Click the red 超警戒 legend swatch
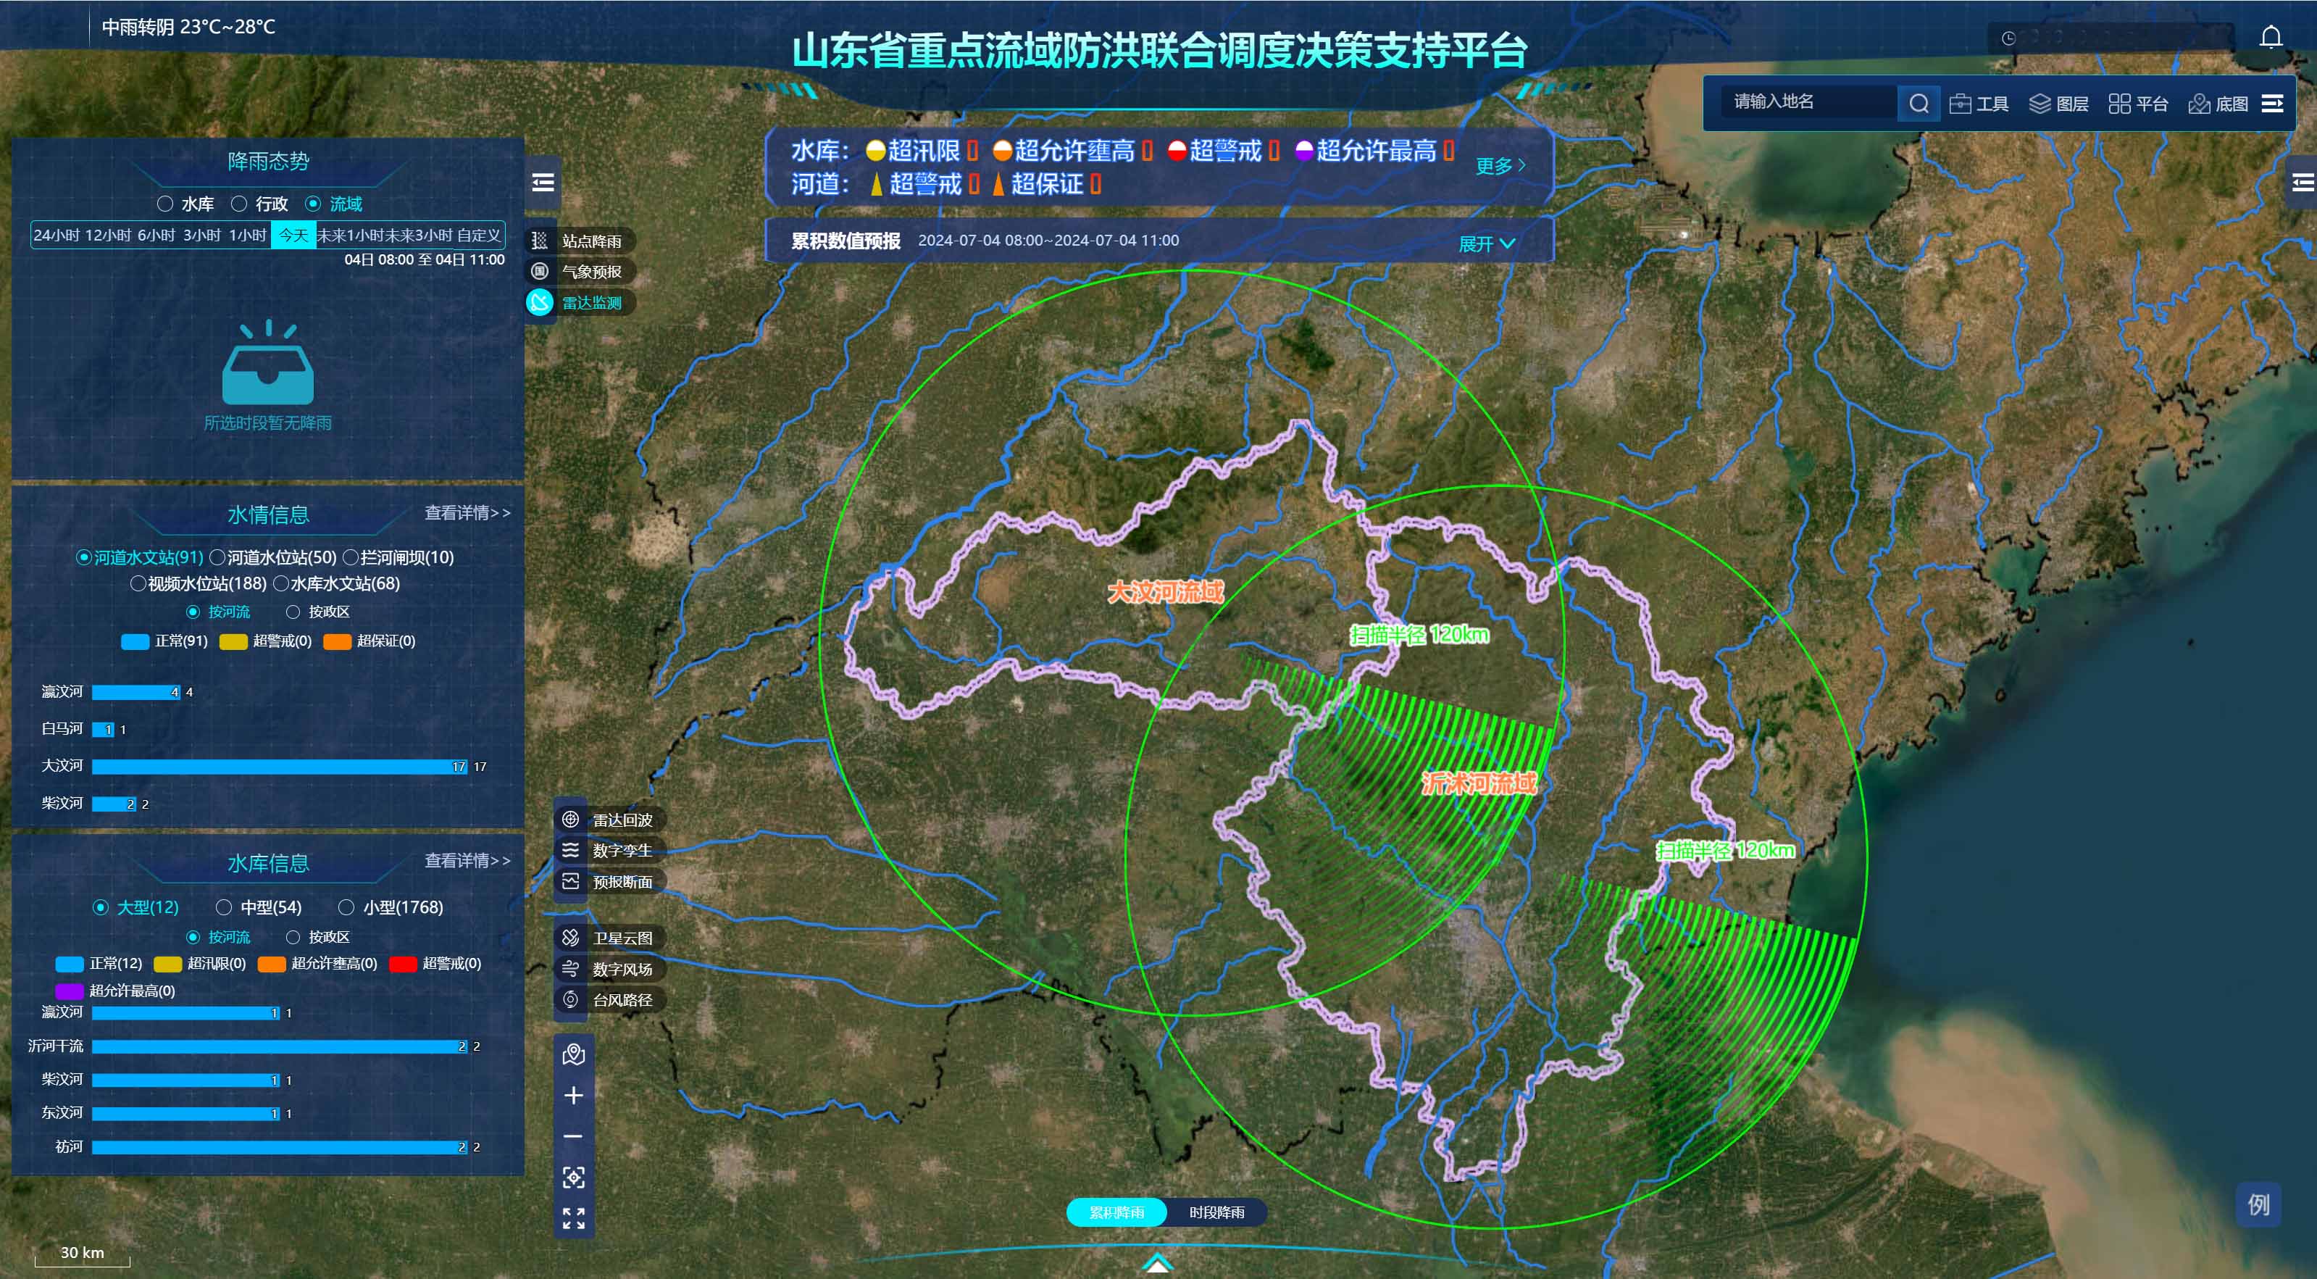The height and width of the screenshot is (1279, 2317). point(402,965)
